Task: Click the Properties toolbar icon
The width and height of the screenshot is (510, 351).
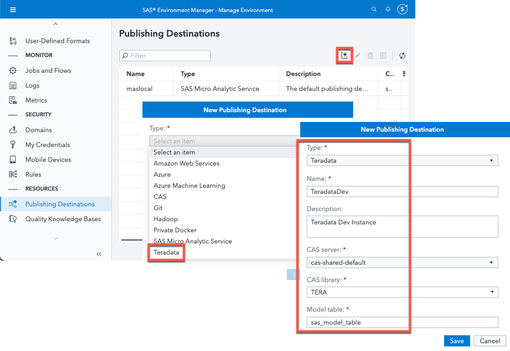Action: pyautogui.click(x=383, y=56)
